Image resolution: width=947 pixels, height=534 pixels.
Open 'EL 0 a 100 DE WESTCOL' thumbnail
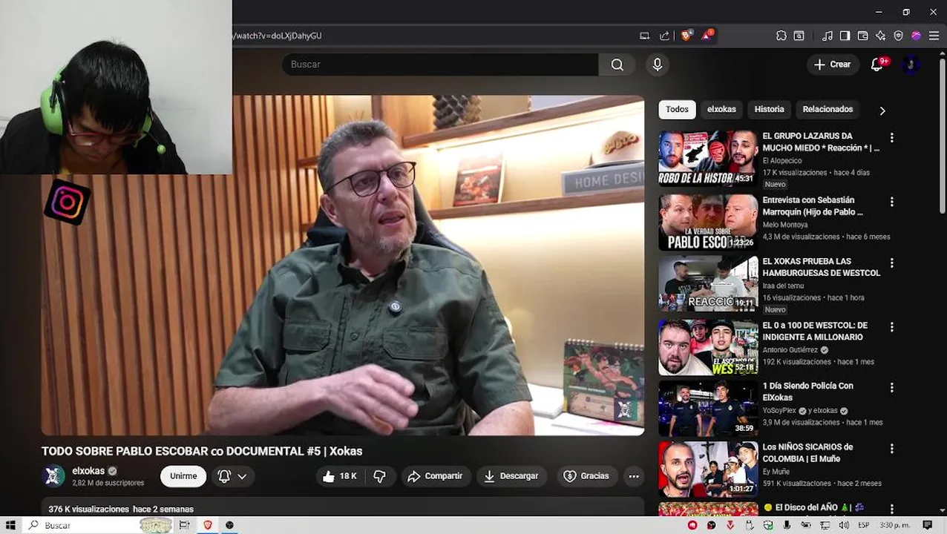pos(708,347)
